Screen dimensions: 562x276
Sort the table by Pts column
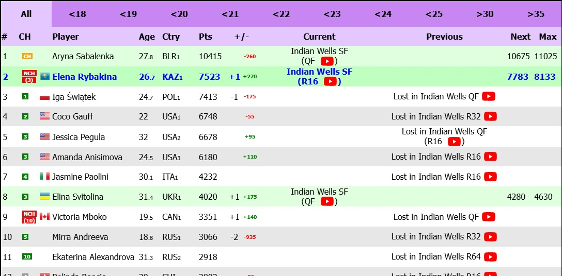tap(206, 37)
